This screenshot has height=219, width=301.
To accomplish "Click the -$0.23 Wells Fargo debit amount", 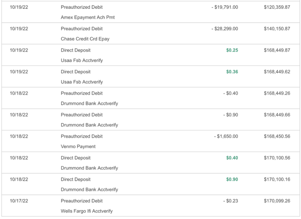I will (x=230, y=201).
